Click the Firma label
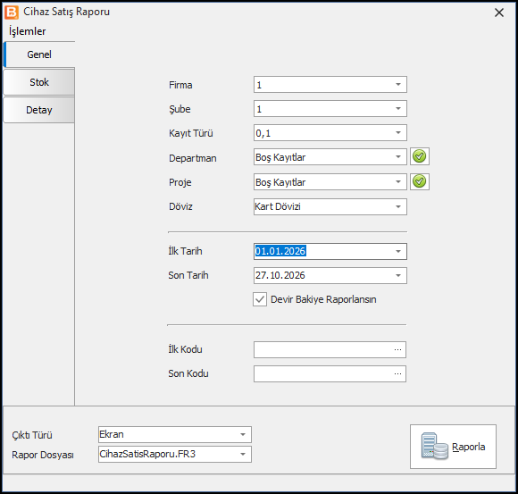Screen dimensions: 518x494 point(180,85)
